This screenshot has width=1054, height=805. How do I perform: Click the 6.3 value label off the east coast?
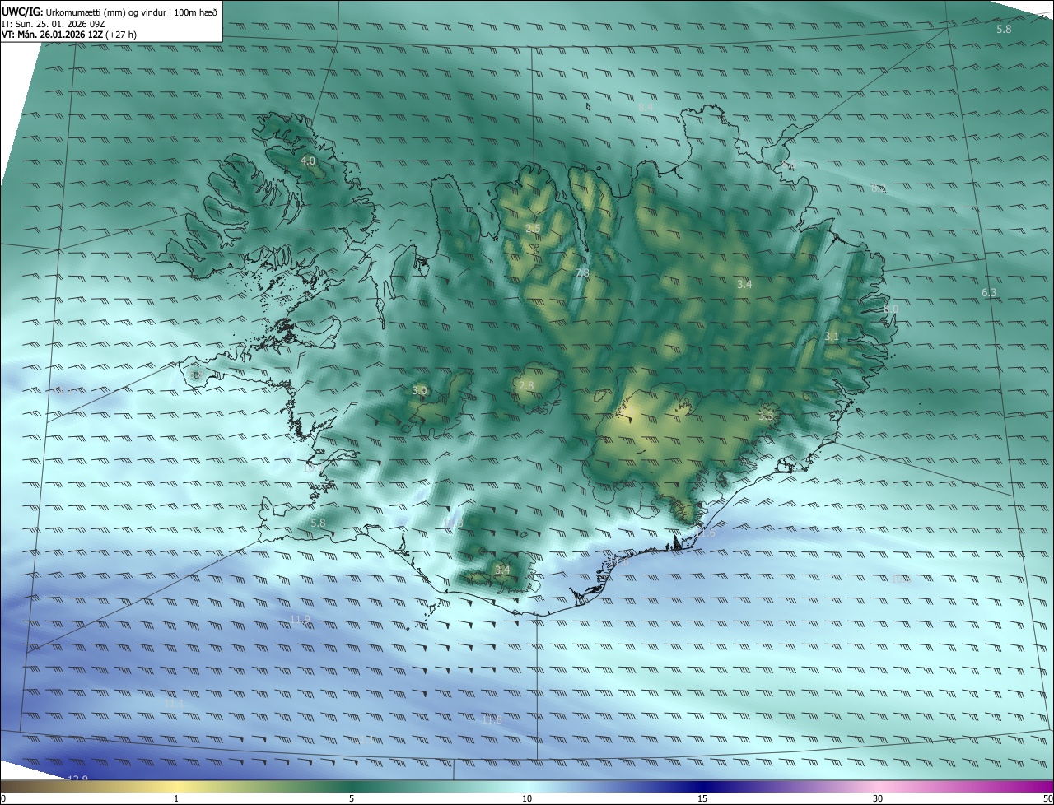coord(989,293)
